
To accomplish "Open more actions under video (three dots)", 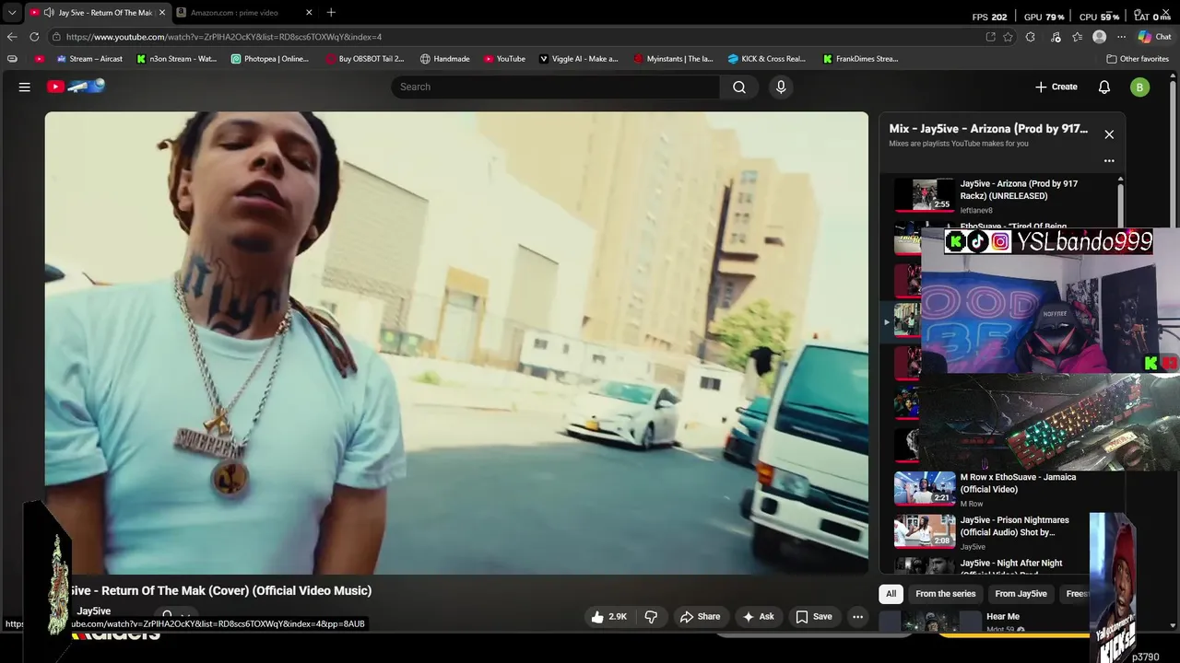I will 857,617.
